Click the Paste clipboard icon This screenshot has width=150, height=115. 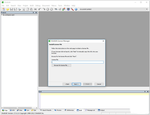pos(31,9)
